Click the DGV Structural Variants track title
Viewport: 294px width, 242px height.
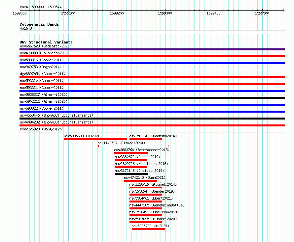(x=46, y=42)
